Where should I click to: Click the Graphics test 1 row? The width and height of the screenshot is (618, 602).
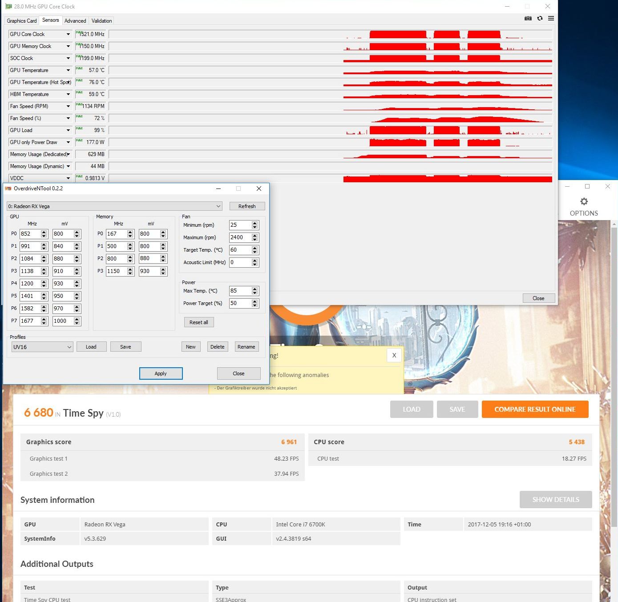(x=162, y=458)
